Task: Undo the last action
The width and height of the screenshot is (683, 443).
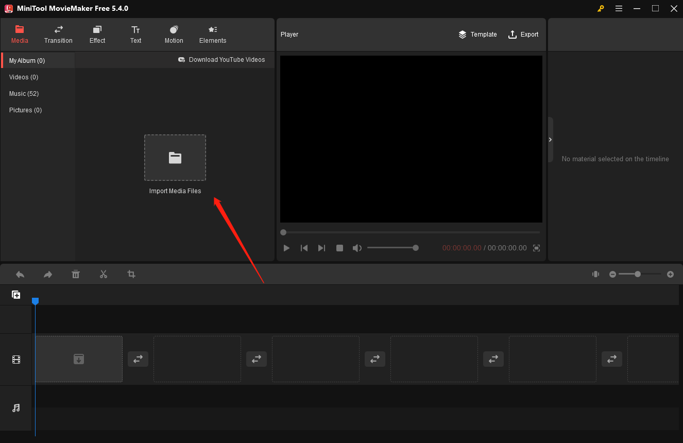Action: (x=20, y=274)
